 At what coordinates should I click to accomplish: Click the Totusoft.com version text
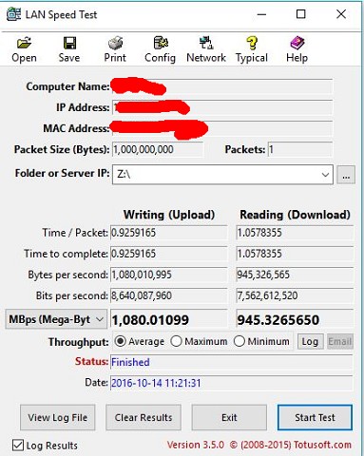point(259,445)
